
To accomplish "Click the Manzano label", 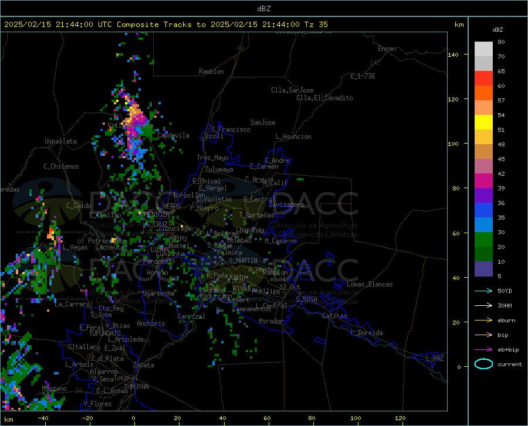I will click(x=54, y=388).
